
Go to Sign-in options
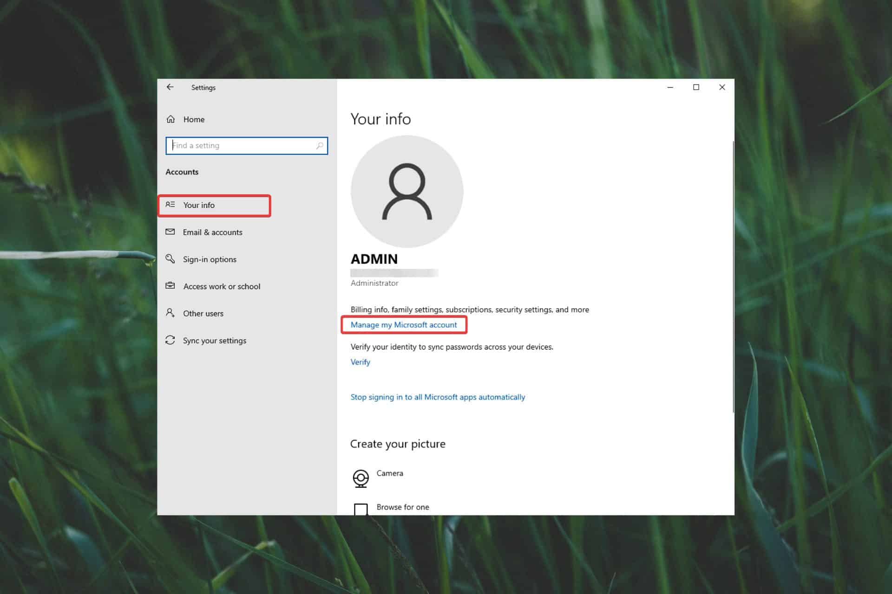click(x=210, y=259)
